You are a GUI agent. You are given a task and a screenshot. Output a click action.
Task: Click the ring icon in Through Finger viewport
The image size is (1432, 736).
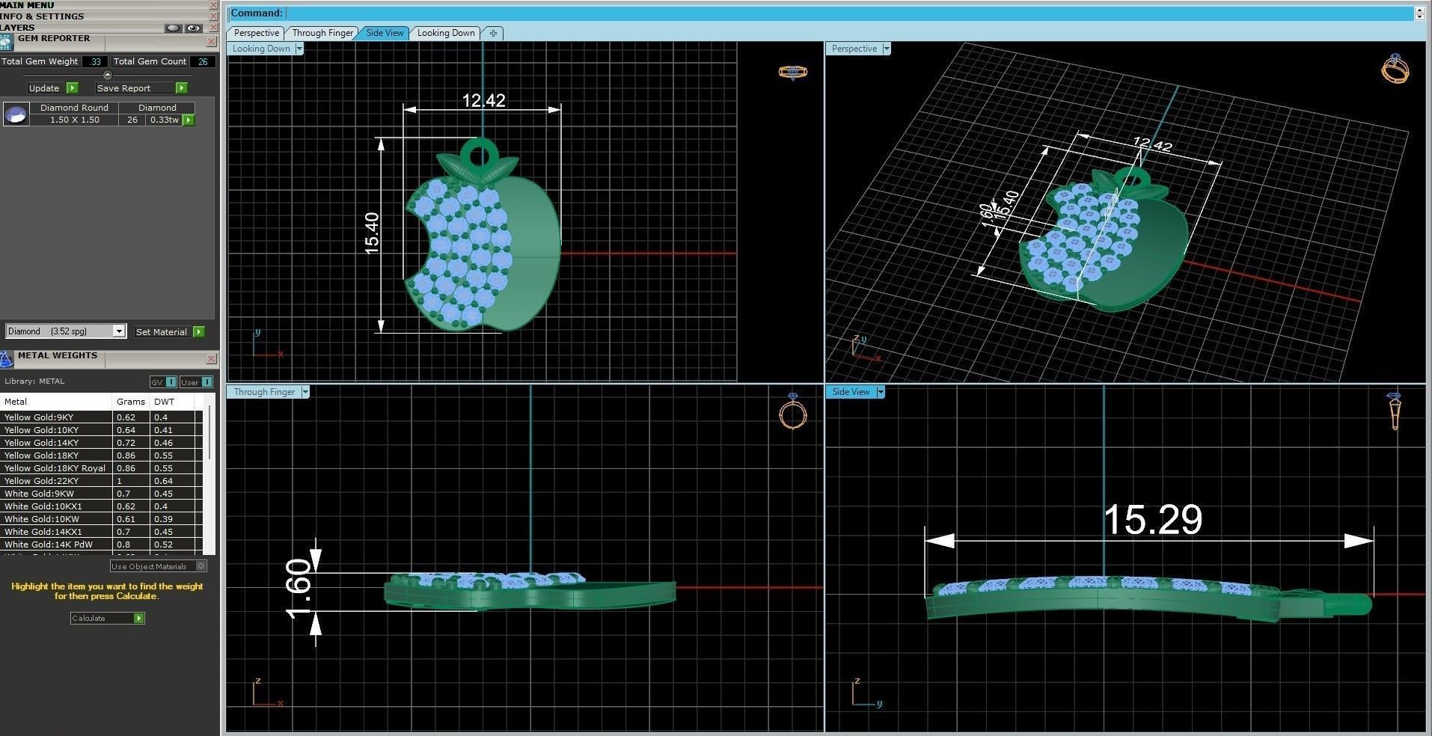(793, 411)
